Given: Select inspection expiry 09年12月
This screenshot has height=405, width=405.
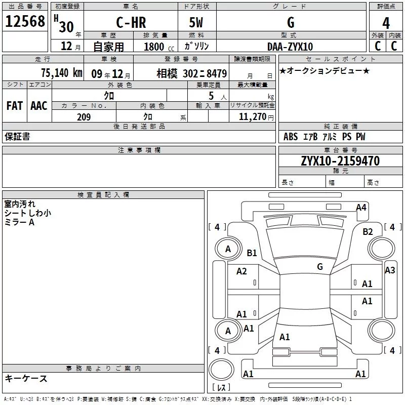Looking at the screenshot, I should coord(110,74).
